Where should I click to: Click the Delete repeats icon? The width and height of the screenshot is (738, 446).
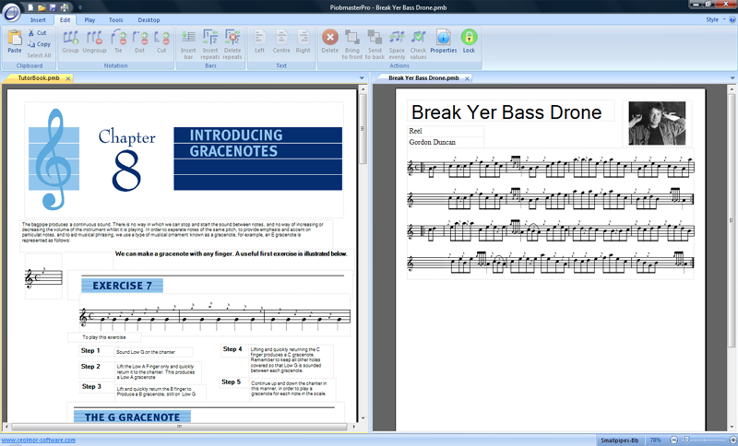click(x=232, y=41)
